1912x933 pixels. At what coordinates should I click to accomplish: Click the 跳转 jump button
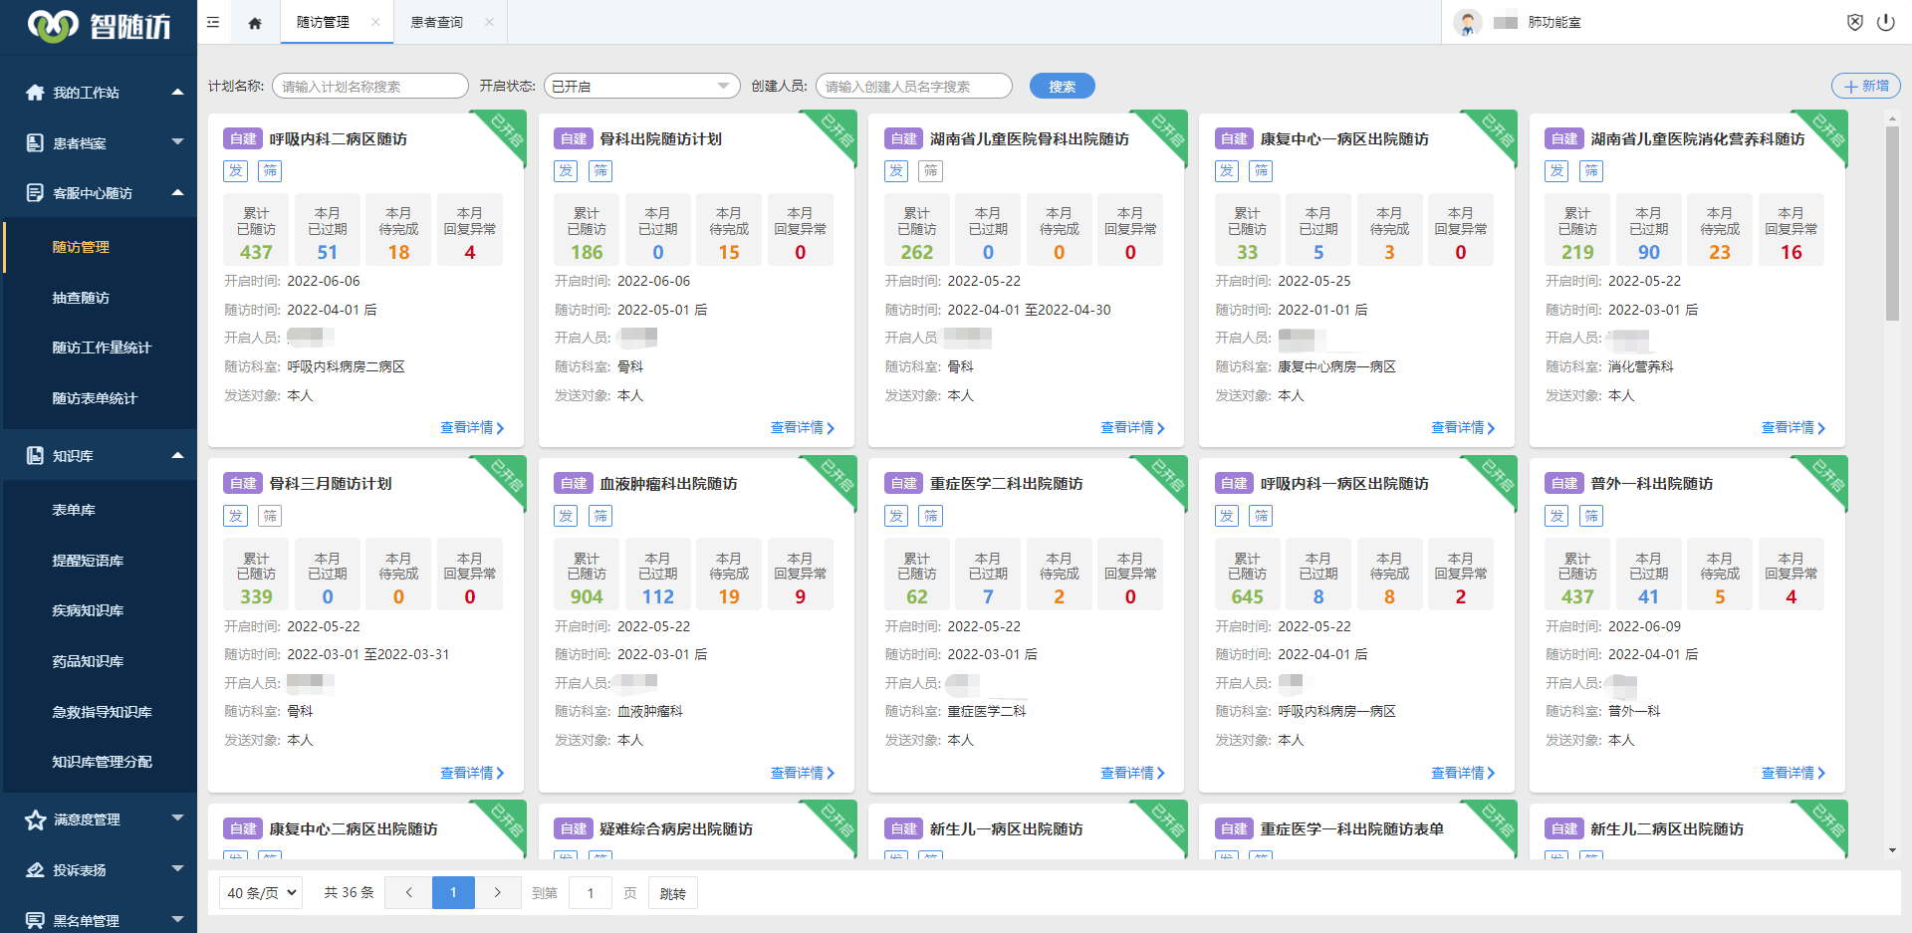(673, 893)
